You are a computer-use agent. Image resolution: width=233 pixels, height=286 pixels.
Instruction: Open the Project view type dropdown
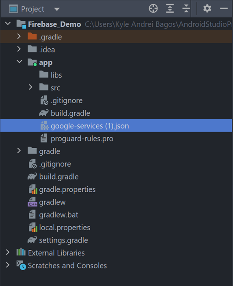click(57, 9)
